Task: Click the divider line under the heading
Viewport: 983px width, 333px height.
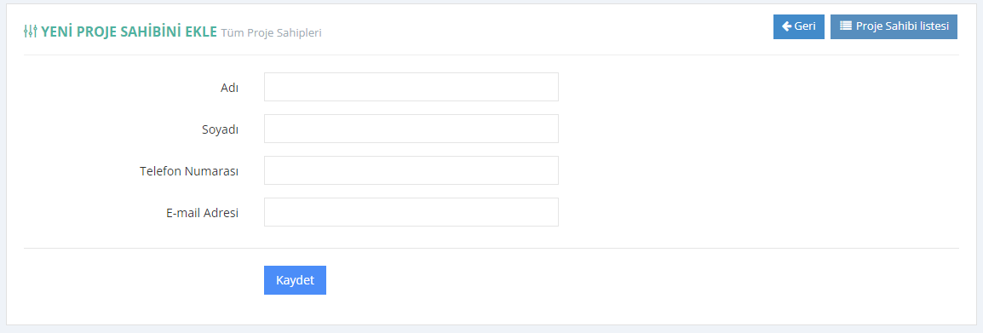Action: [x=491, y=55]
